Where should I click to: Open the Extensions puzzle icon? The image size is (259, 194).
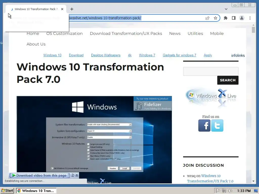coord(225,18)
